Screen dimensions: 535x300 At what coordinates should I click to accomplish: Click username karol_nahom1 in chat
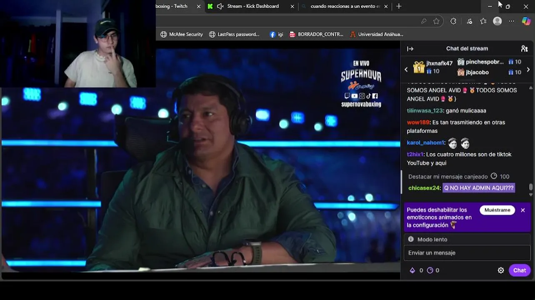click(x=425, y=142)
